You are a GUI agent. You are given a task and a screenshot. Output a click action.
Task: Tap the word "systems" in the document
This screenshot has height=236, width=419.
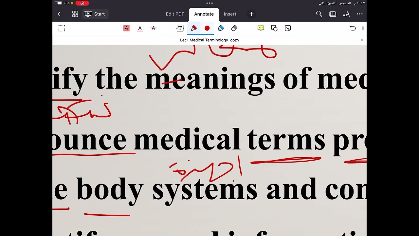[x=205, y=191]
